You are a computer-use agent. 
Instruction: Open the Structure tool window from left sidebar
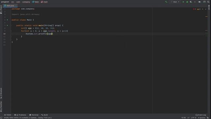coord(1,93)
